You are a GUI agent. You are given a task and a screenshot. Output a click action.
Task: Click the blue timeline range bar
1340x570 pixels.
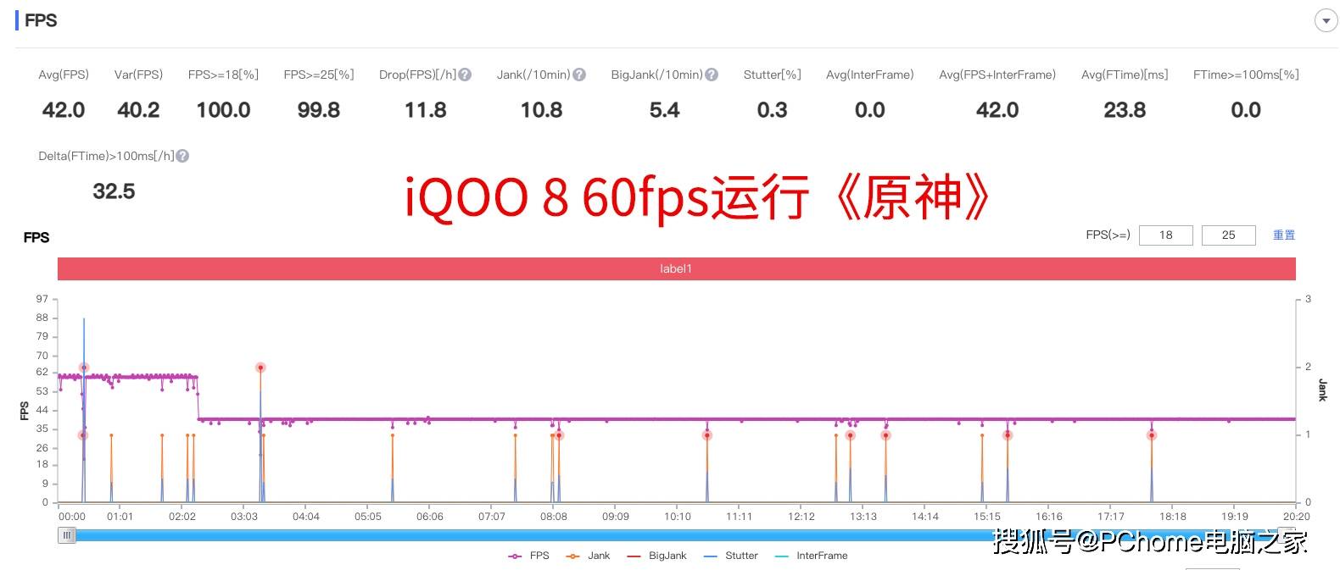tap(676, 534)
